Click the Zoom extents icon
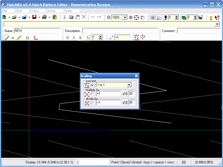 point(136,18)
